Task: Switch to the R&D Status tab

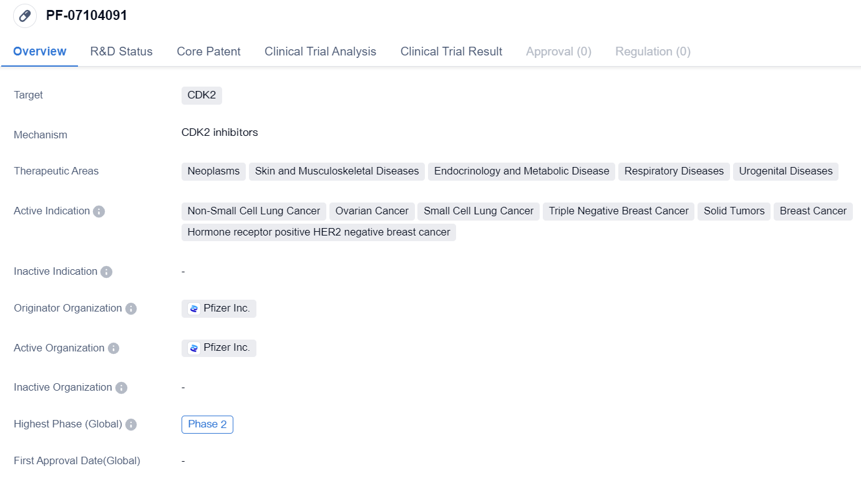Action: (x=121, y=52)
